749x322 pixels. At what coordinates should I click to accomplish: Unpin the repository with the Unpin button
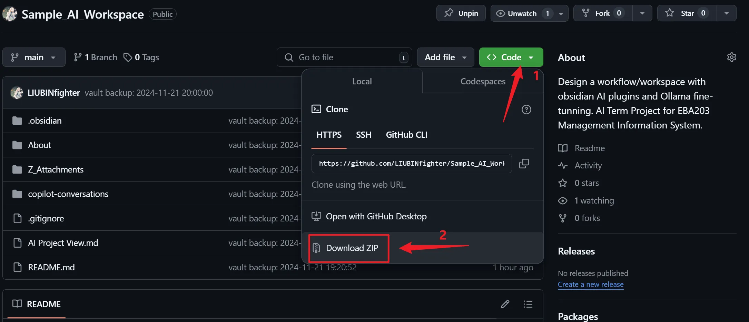(x=461, y=13)
